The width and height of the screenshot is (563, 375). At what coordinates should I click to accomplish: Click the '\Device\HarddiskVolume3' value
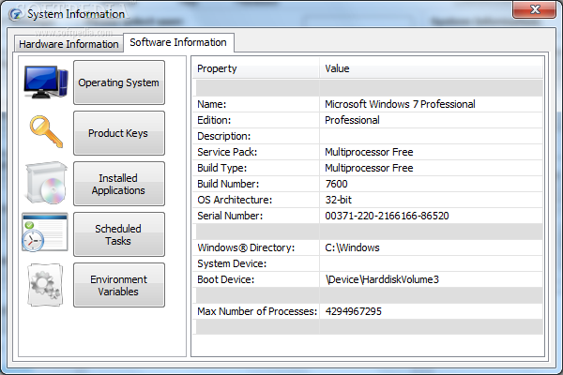(x=382, y=279)
